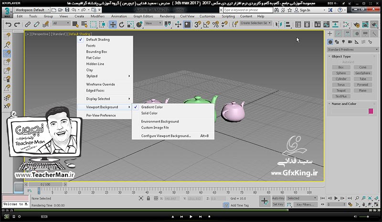Collapse the Object Type rollout

point(341,56)
